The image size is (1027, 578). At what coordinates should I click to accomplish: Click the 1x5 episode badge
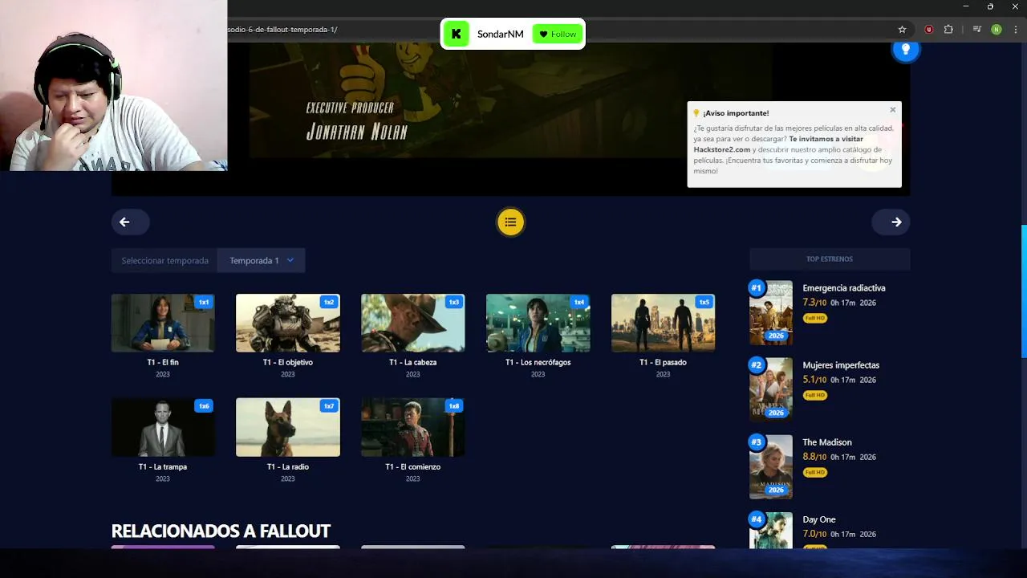click(704, 302)
